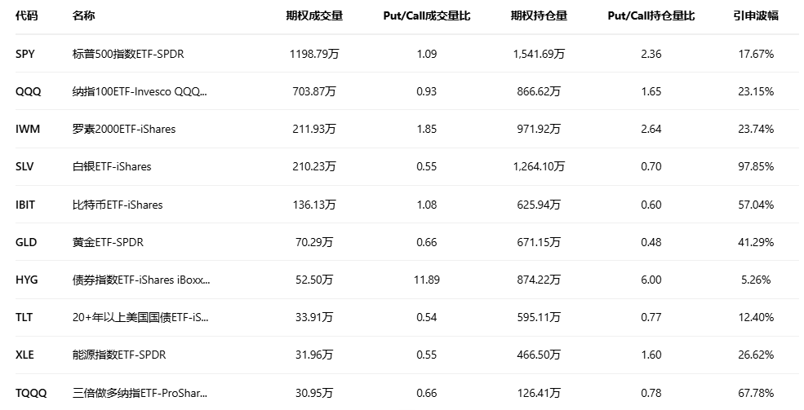
Task: Select the GLD ticker code
Action: [26, 242]
